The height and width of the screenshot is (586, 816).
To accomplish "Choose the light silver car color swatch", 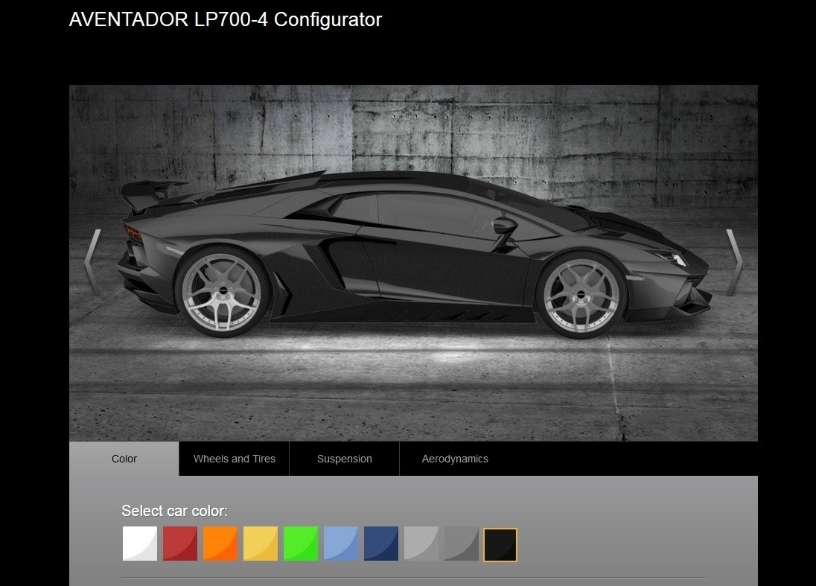I will pos(421,544).
